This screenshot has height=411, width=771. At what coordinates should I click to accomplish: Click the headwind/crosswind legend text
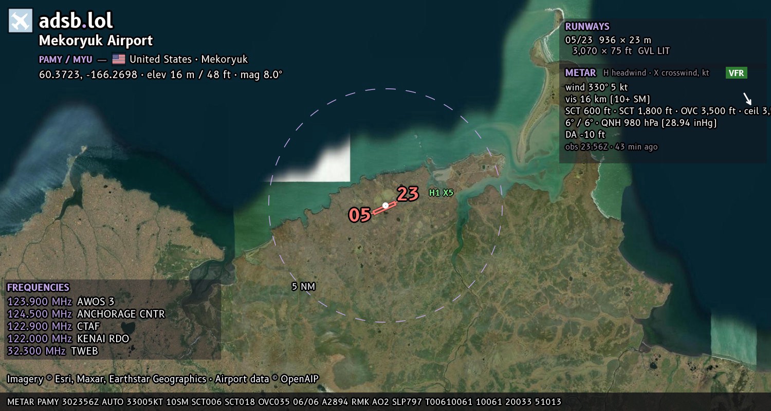point(656,73)
